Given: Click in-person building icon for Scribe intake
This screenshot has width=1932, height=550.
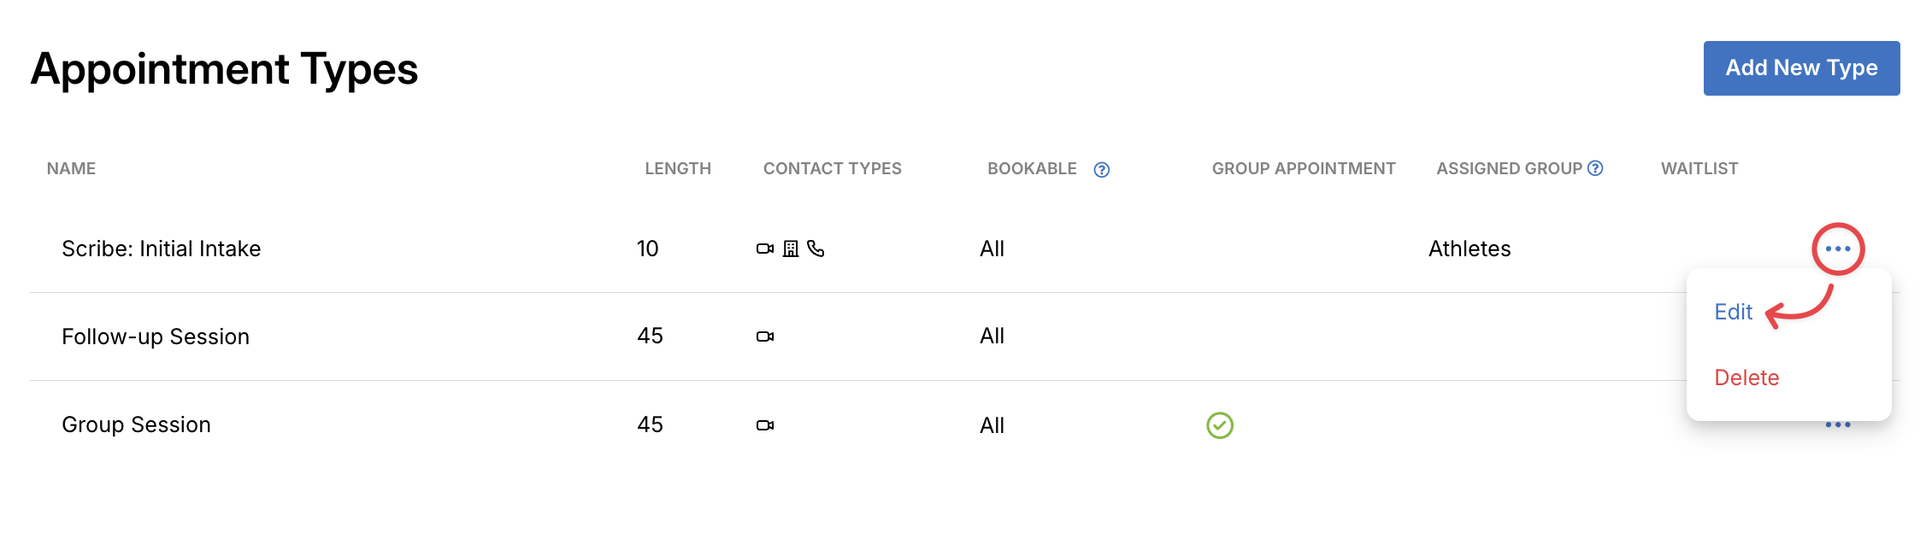Looking at the screenshot, I should tap(791, 249).
